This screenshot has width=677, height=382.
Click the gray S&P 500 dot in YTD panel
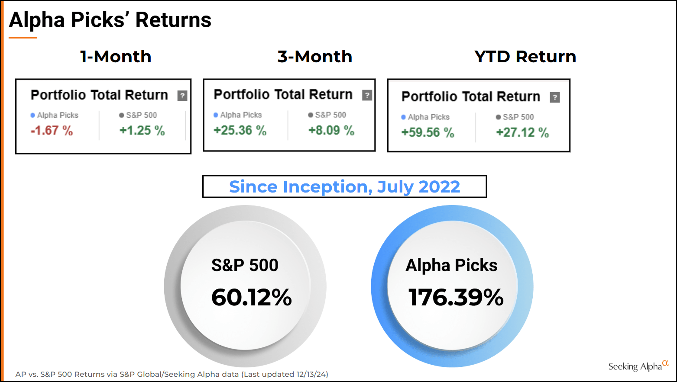coord(497,116)
